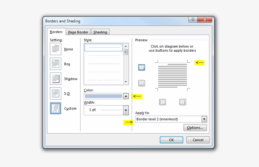This screenshot has height=167, width=259.
Task: Choose the Custom border setting icon
Action: (x=56, y=108)
